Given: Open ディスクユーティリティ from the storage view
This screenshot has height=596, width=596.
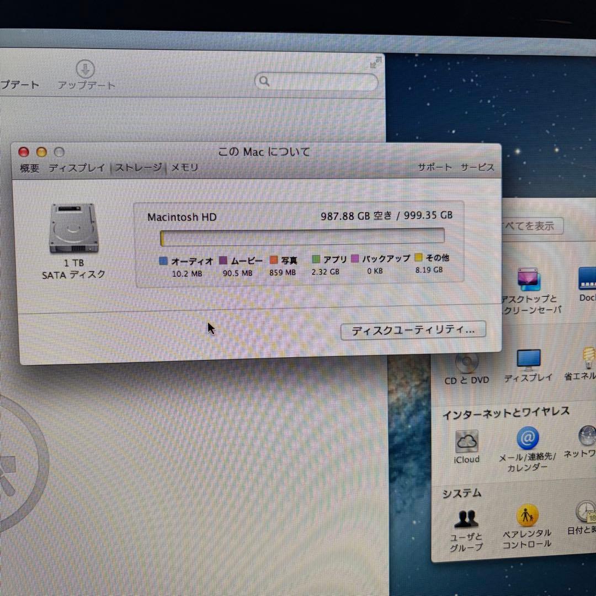Looking at the screenshot, I should point(413,330).
